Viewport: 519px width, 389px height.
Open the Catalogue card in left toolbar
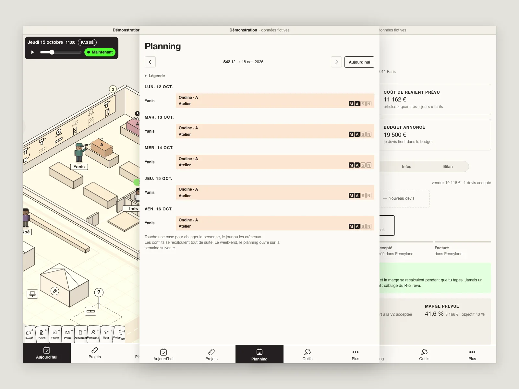coord(119,334)
